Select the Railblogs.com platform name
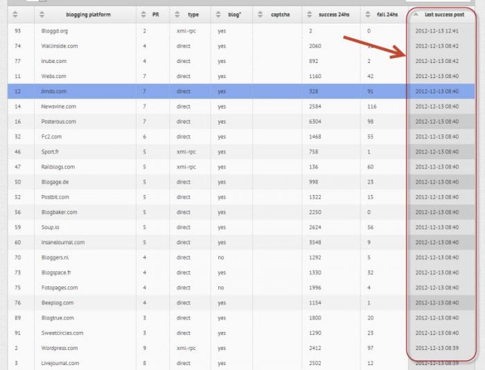The height and width of the screenshot is (370, 485). 58,167
